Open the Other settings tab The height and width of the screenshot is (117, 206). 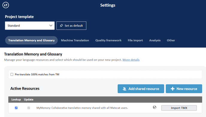point(171,40)
